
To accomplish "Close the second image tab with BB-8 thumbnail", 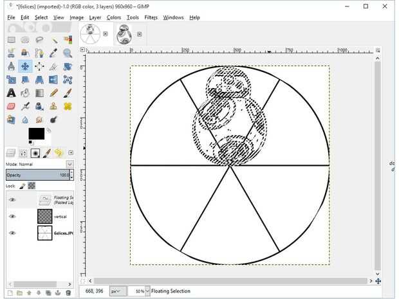I will pyautogui.click(x=139, y=33).
